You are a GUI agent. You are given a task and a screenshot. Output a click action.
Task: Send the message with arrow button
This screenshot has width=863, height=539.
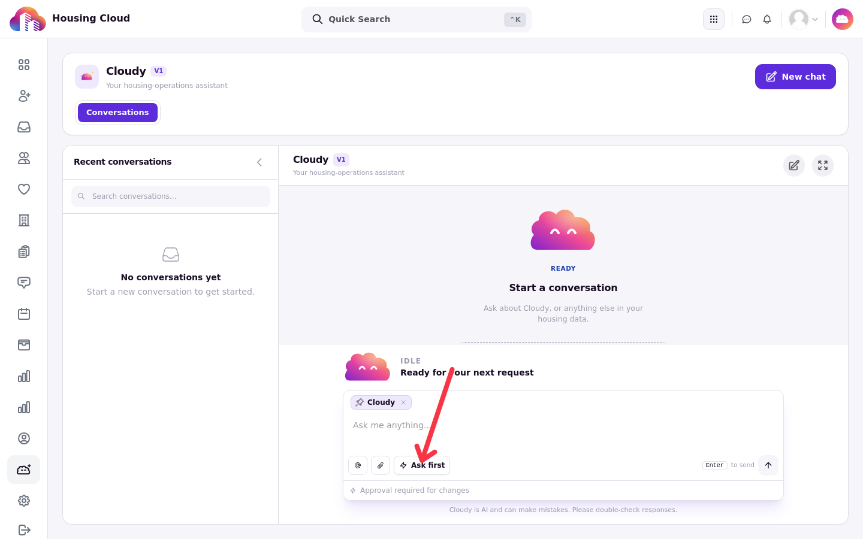click(x=768, y=465)
